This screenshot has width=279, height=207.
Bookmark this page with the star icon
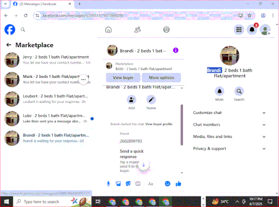[x=249, y=16]
